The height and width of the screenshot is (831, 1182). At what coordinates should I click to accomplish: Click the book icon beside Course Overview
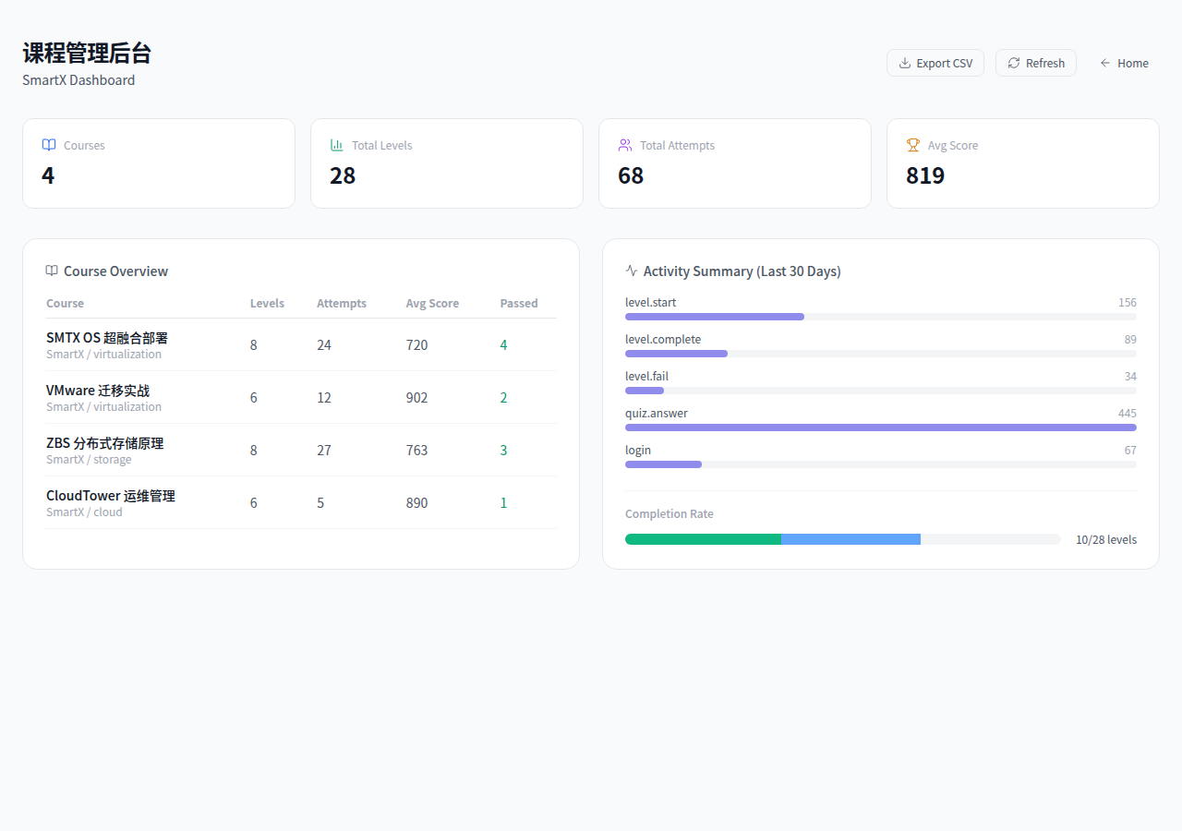pyautogui.click(x=52, y=271)
